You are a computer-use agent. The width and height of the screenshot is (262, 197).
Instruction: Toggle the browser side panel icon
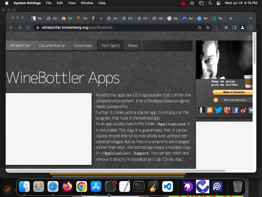(x=234, y=27)
